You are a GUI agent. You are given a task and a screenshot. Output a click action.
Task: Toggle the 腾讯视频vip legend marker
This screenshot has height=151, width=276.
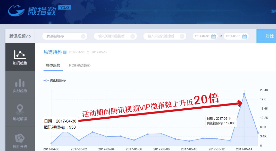point(46,80)
